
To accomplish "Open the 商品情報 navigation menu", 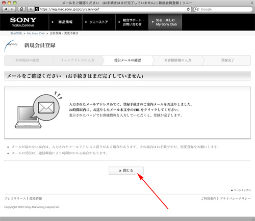I will [65, 22].
